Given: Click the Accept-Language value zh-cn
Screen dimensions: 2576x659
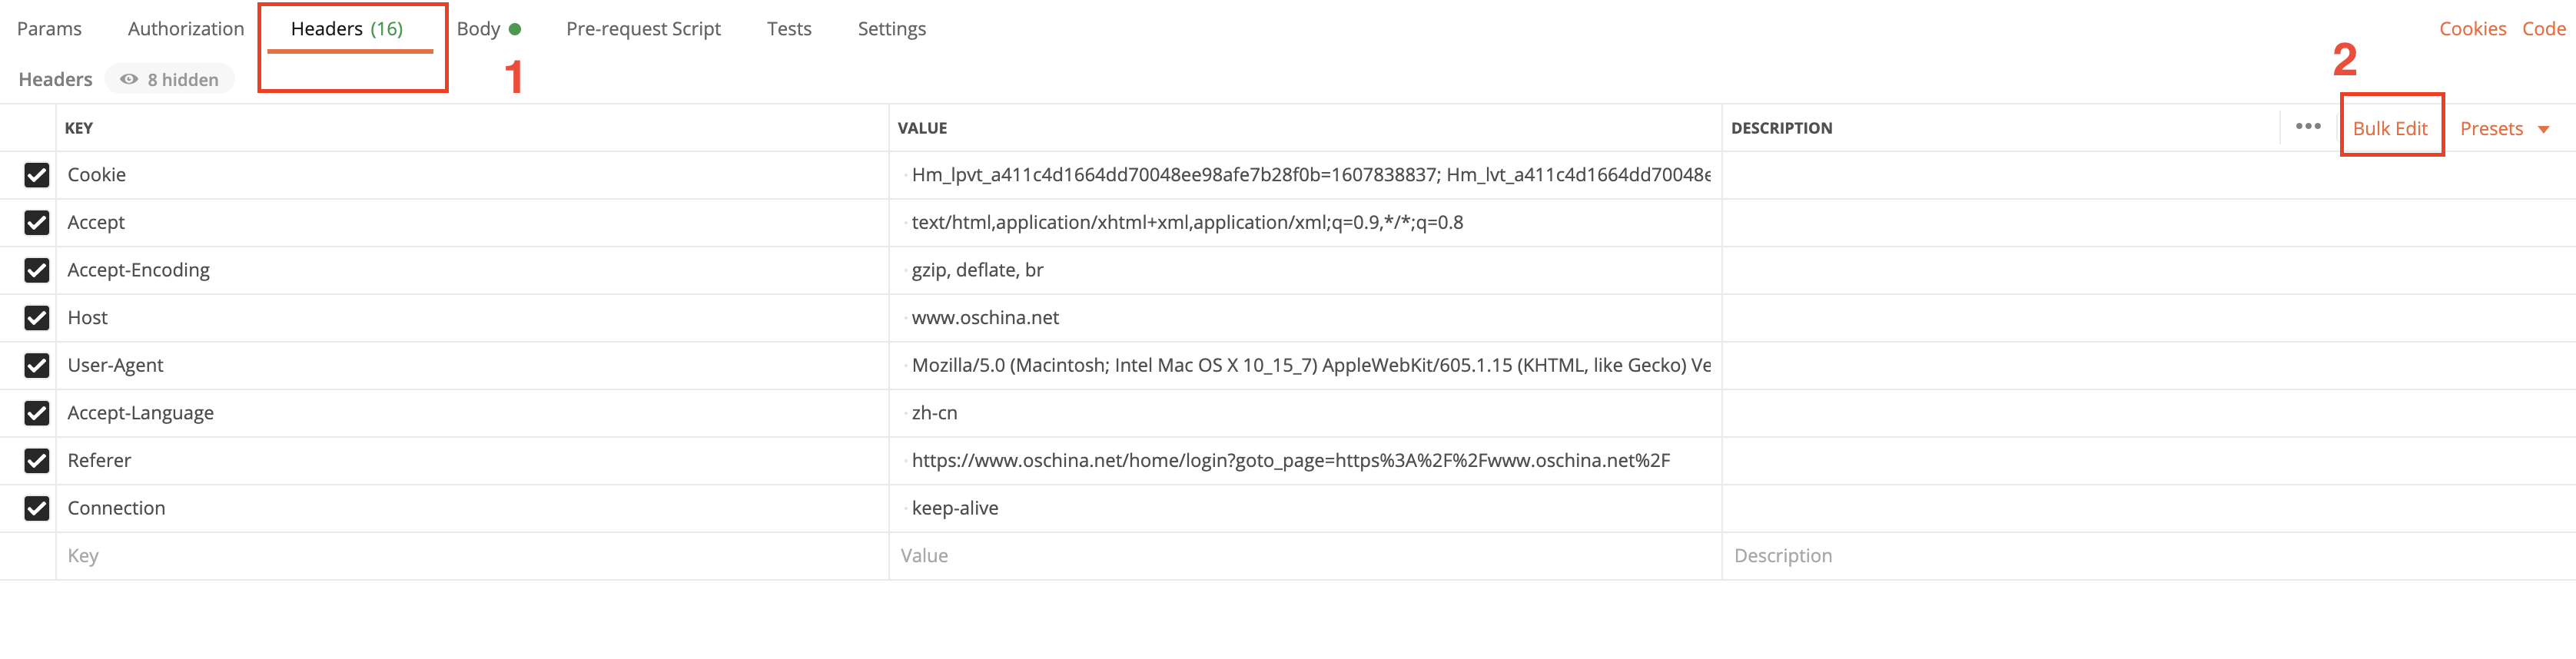Looking at the screenshot, I should pyautogui.click(x=934, y=413).
